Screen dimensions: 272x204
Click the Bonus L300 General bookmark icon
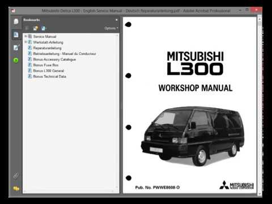30,70
